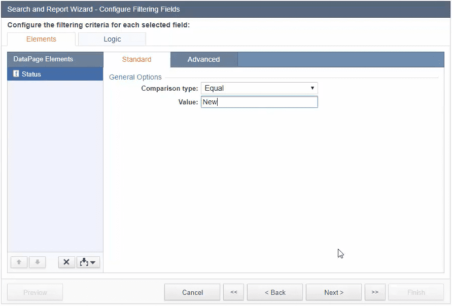
Task: Delete the selected element with X button
Action: 66,262
